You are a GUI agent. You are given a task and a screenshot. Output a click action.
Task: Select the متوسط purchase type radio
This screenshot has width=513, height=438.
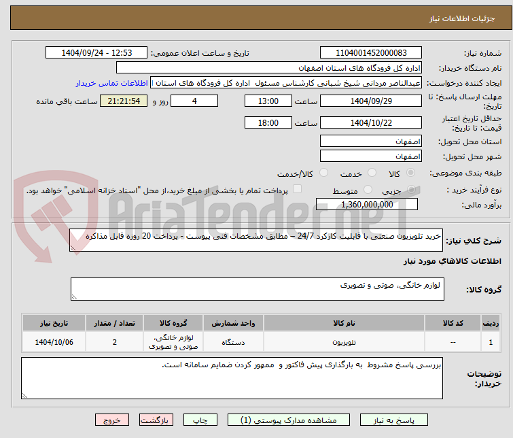point(368,189)
